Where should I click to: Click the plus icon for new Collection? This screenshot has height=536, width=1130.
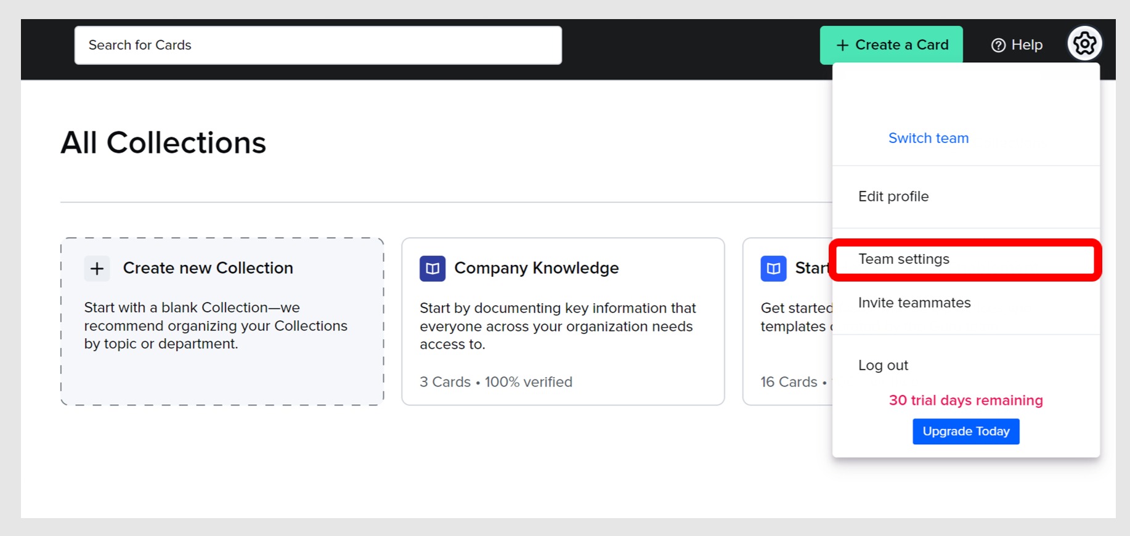coord(97,269)
